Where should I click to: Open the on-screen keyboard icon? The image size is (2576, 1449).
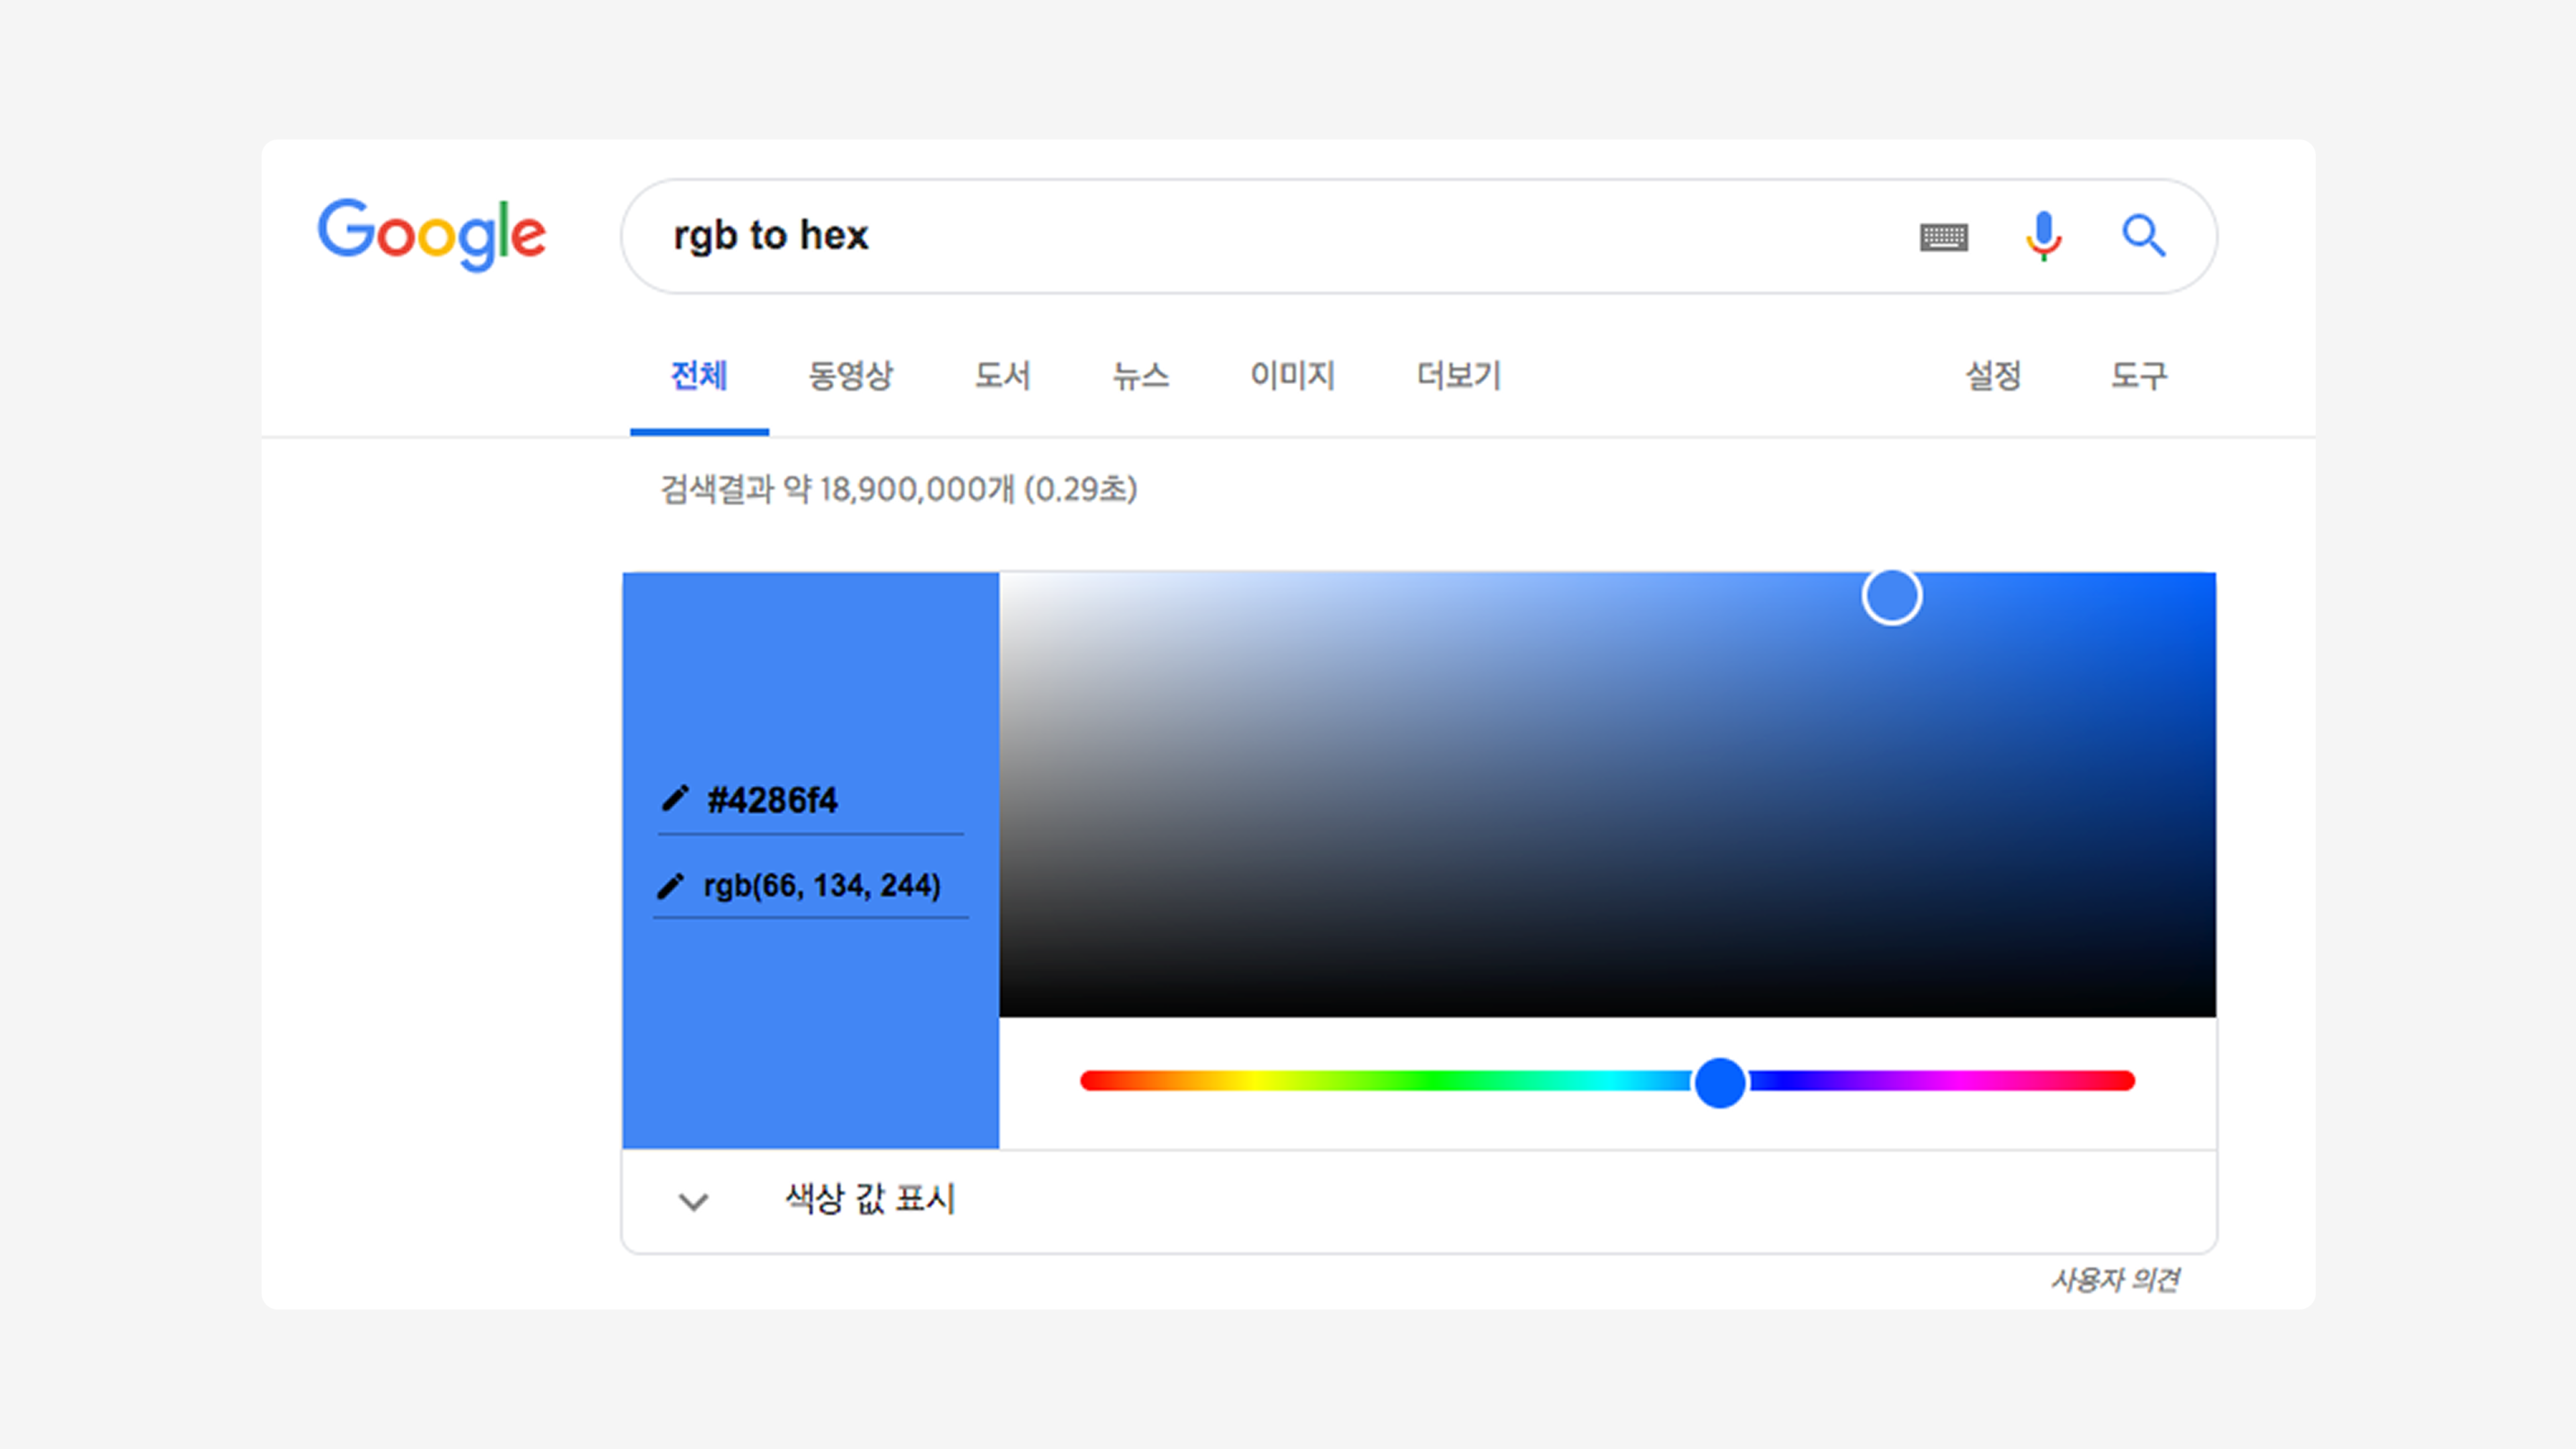pyautogui.click(x=1943, y=237)
